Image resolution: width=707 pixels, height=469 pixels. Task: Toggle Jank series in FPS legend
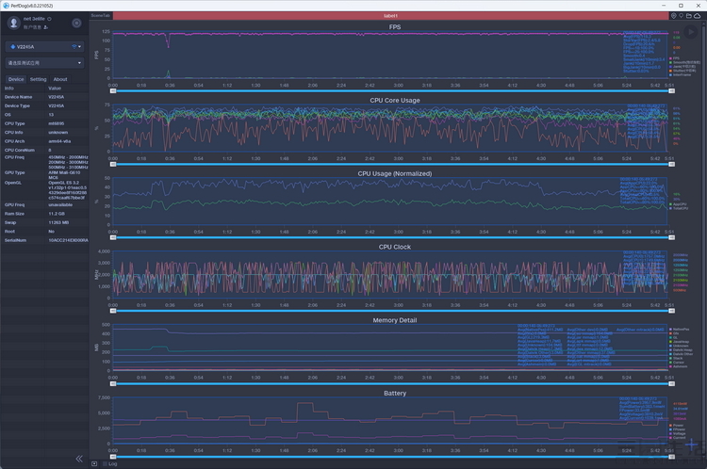[682, 67]
